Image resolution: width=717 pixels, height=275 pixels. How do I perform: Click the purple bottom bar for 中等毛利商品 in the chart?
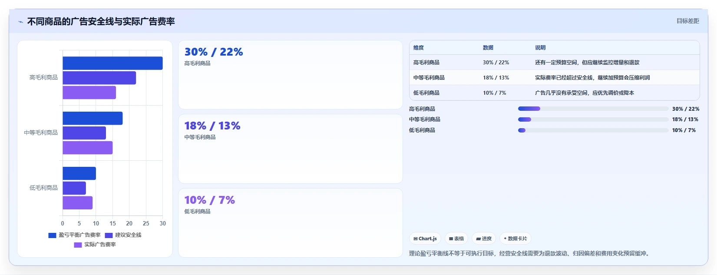point(88,148)
